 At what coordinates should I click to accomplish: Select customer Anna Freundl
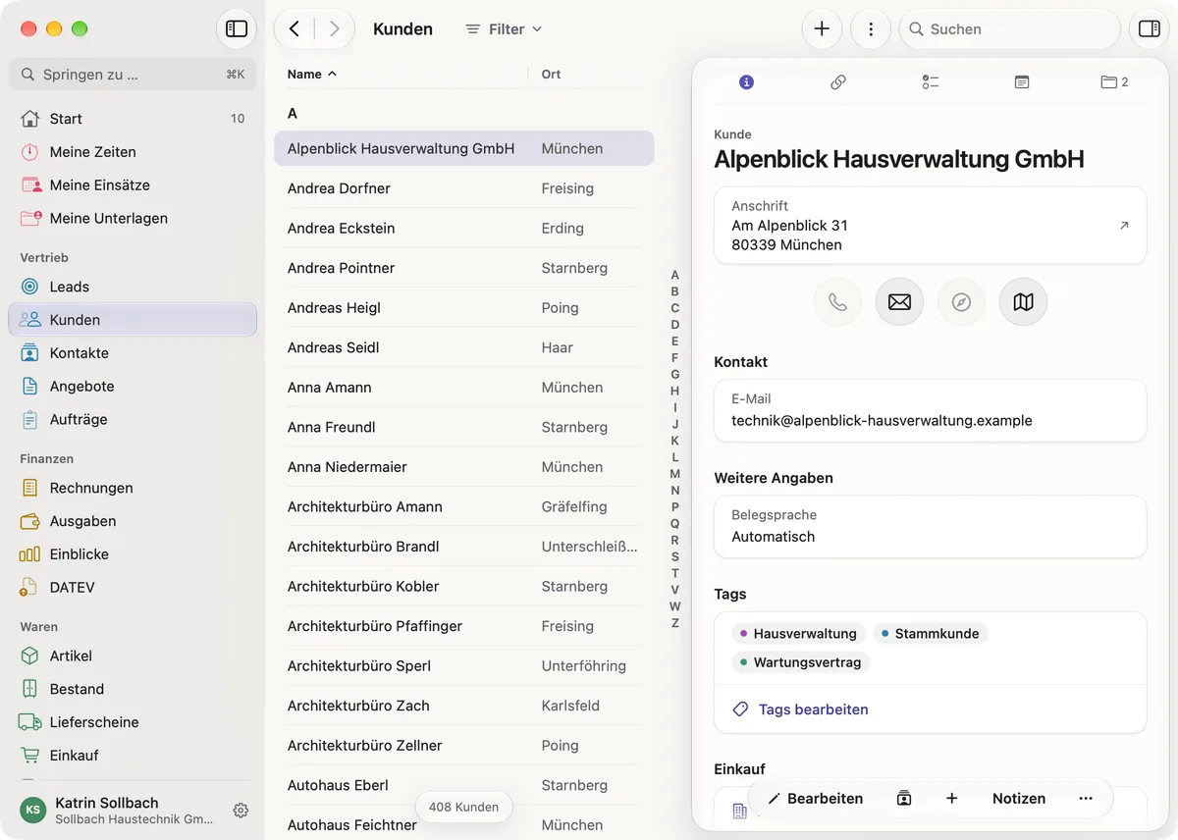[463, 427]
